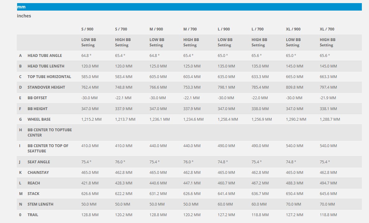The width and height of the screenshot is (369, 223).
Task: Click the BB CENTER TO TOPTUBE CENTER label
Action: (x=49, y=132)
